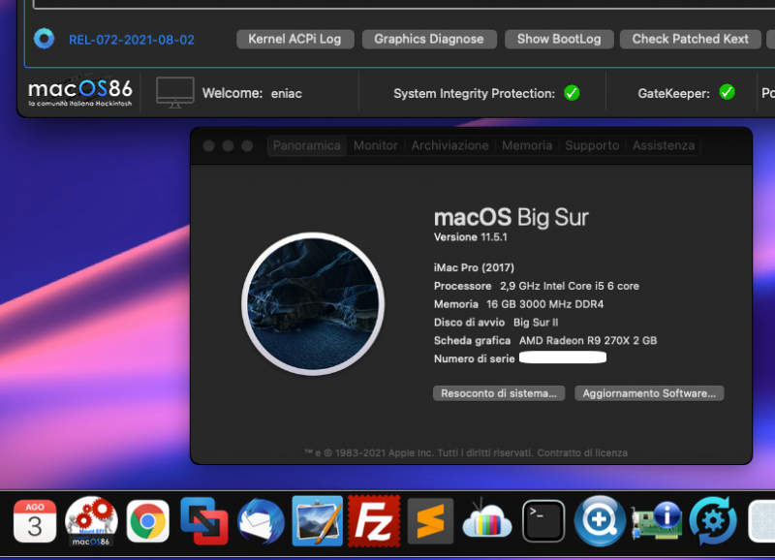This screenshot has height=560, width=775.
Task: Click the monitor icon beside Welcome
Action: click(175, 92)
